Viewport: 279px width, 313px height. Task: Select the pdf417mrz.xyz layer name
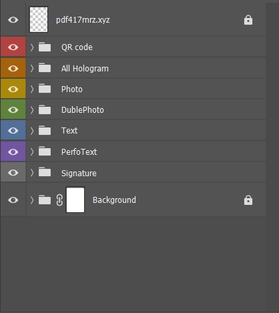pyautogui.click(x=83, y=20)
